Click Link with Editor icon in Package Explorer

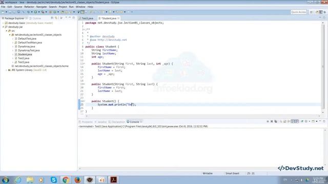click(56, 18)
